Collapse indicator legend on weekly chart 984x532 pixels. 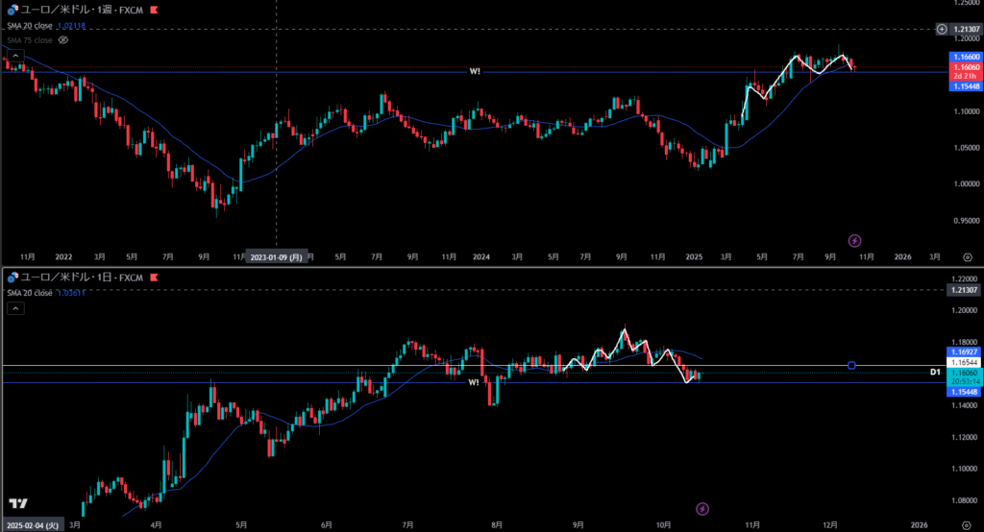point(15,56)
